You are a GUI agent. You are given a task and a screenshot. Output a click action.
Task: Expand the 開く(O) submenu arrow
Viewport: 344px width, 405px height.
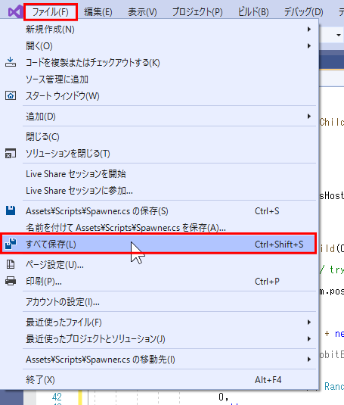tap(309, 45)
